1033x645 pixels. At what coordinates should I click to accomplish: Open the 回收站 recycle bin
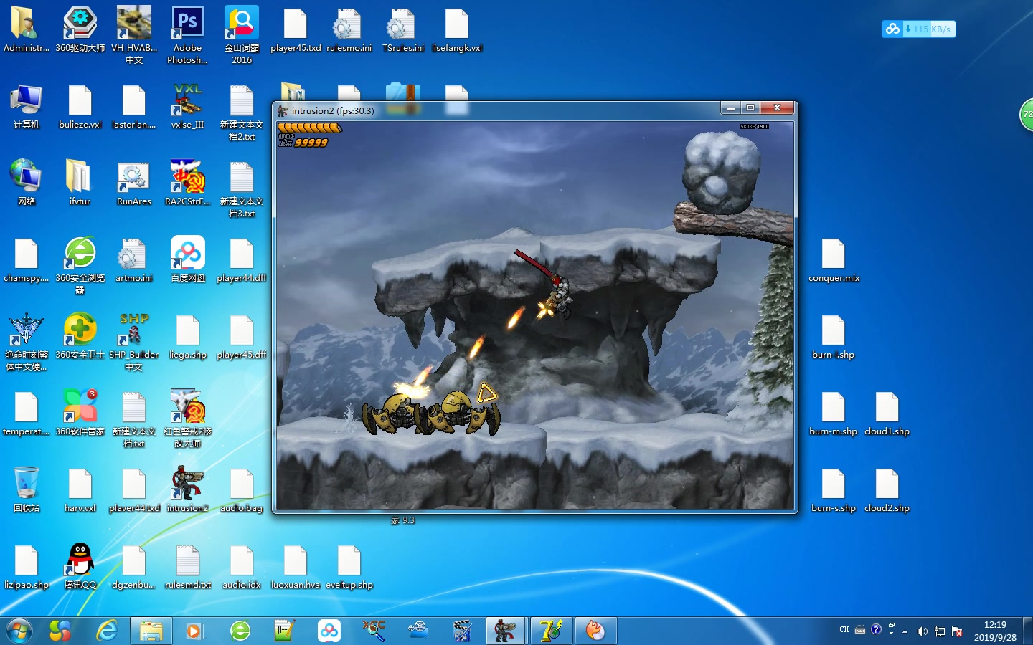(27, 490)
